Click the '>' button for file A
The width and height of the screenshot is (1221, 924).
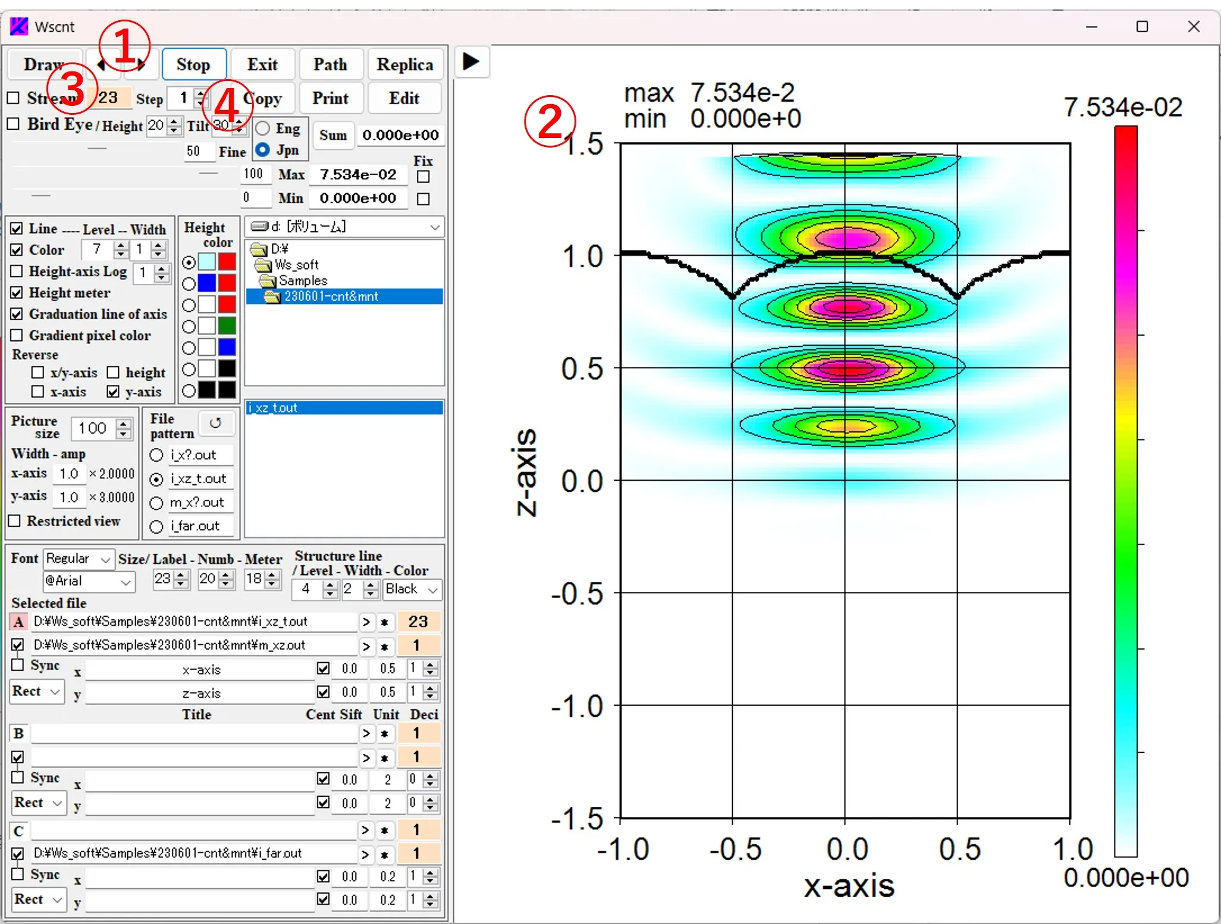366,622
